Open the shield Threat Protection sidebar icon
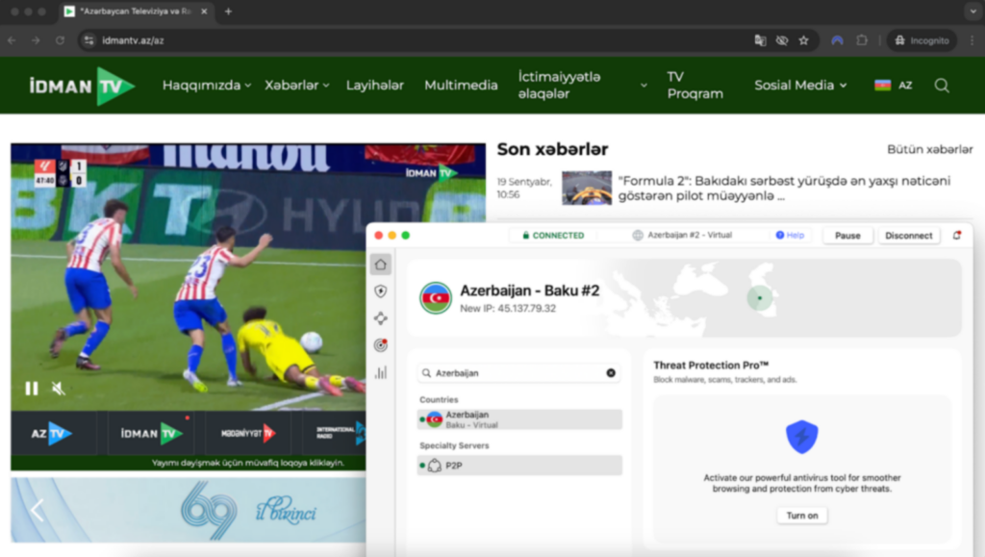The image size is (985, 557). (x=381, y=291)
